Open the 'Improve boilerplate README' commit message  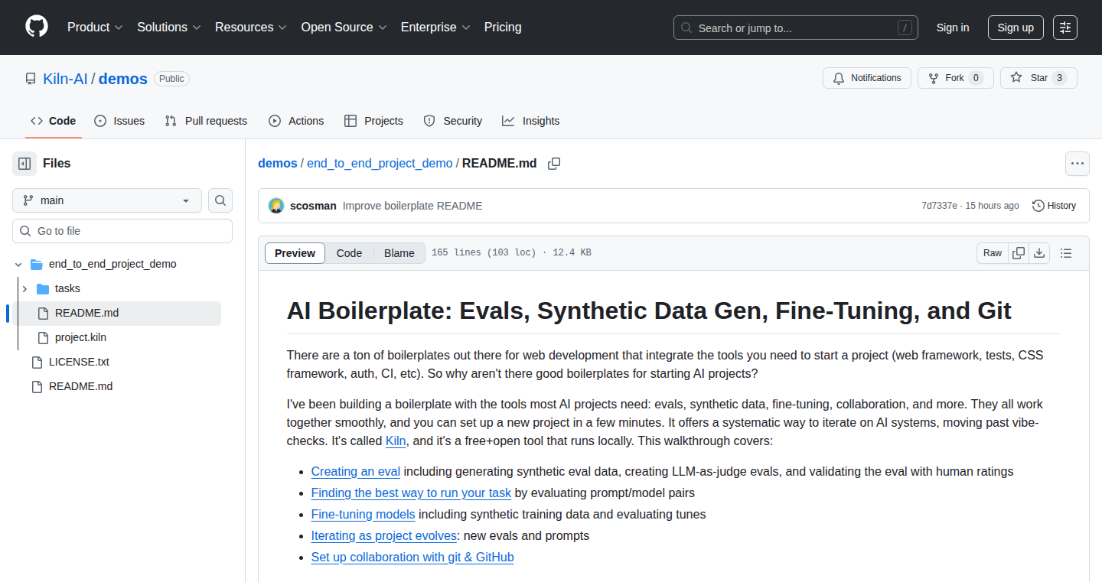coord(412,206)
